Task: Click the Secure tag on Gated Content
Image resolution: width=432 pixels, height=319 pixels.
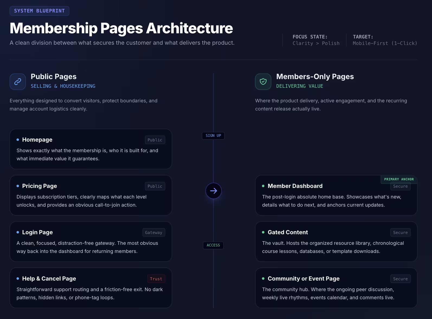Action: pos(400,233)
